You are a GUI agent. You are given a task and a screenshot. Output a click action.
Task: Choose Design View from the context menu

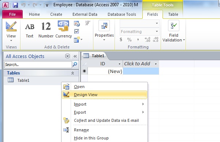coord(105,95)
